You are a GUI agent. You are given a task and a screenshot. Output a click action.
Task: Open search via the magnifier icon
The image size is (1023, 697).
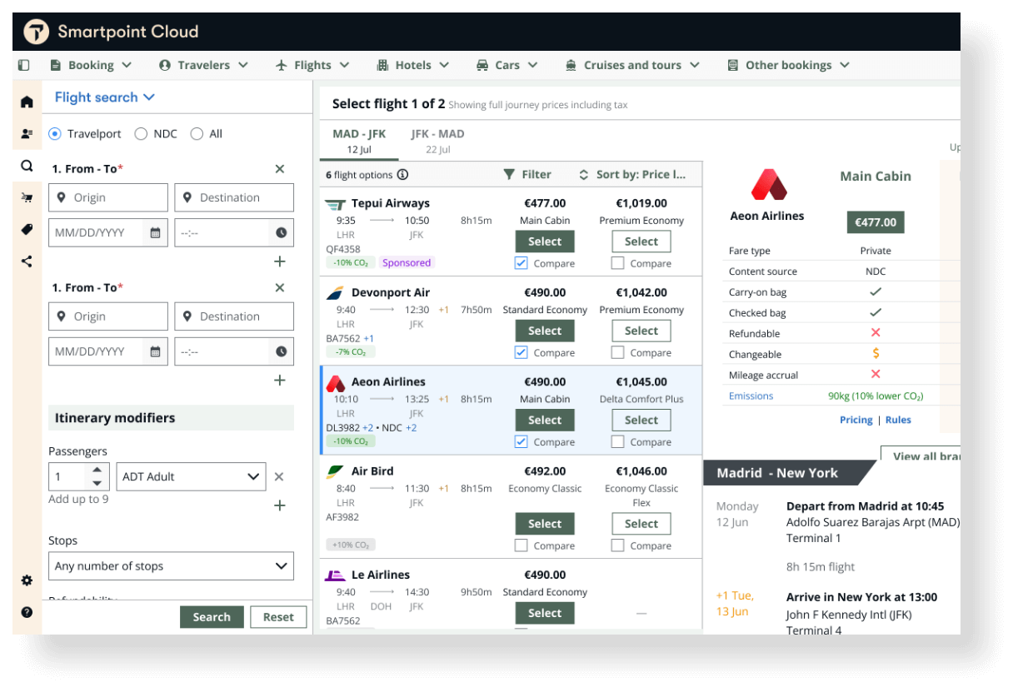click(x=27, y=166)
